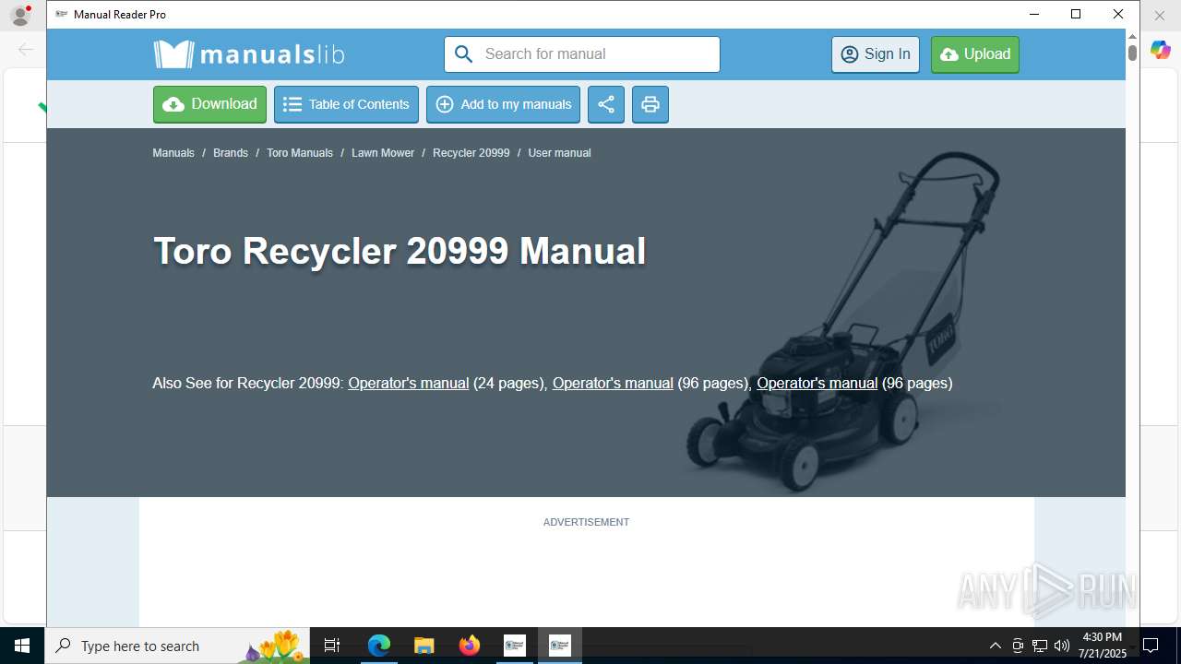This screenshot has width=1181, height=664.
Task: Launch Microsoft Edge from the taskbar
Action: (x=379, y=646)
